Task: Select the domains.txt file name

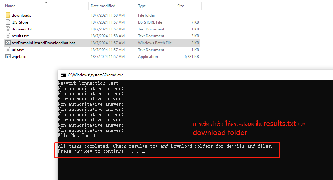Action: [22, 29]
